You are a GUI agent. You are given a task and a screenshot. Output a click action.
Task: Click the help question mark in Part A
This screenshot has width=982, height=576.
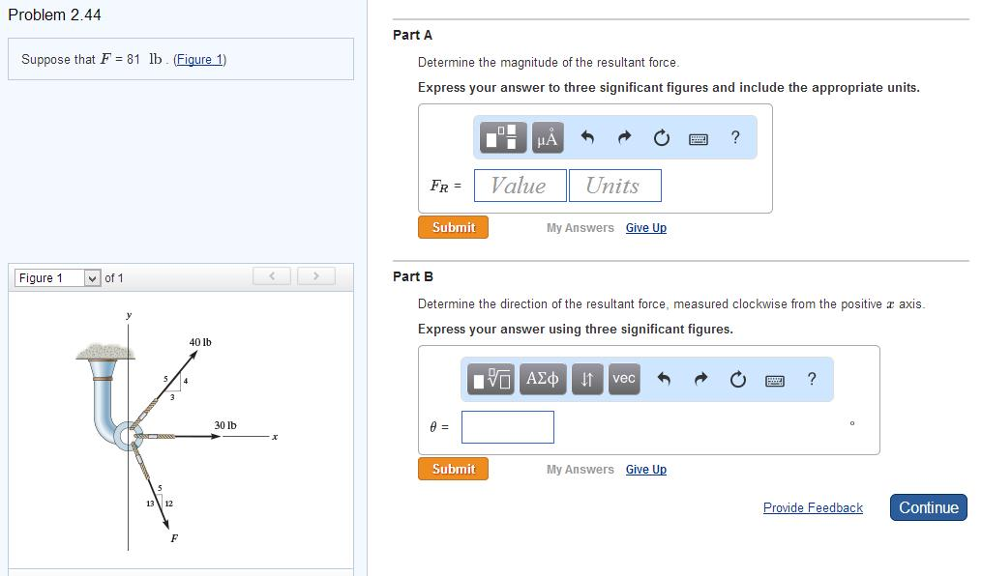click(x=735, y=137)
